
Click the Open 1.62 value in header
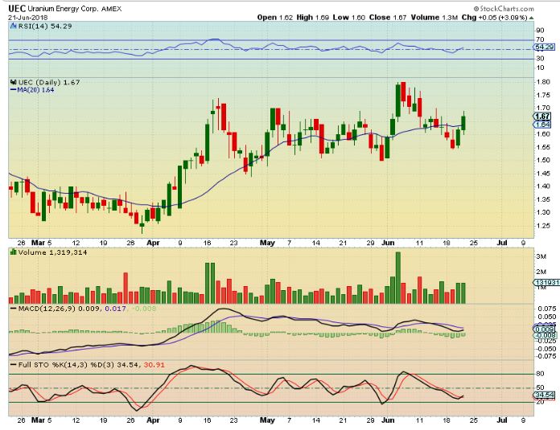(275, 18)
